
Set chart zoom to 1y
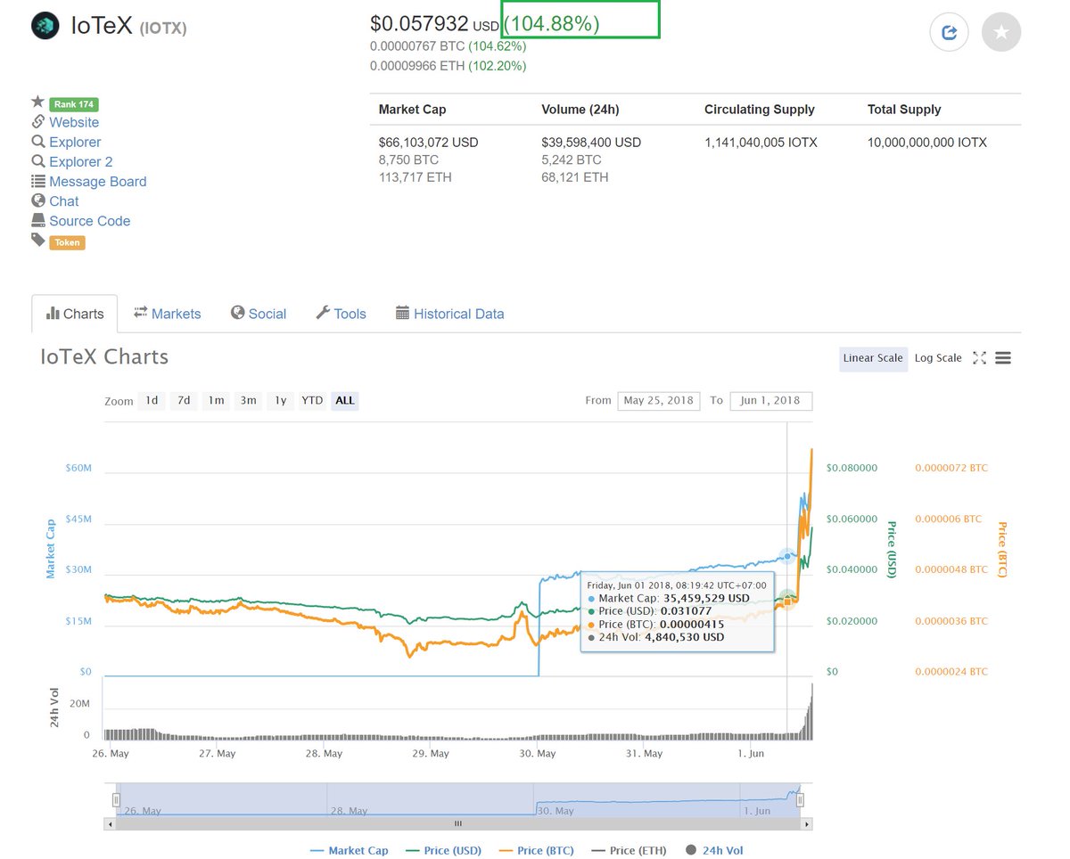pos(280,401)
